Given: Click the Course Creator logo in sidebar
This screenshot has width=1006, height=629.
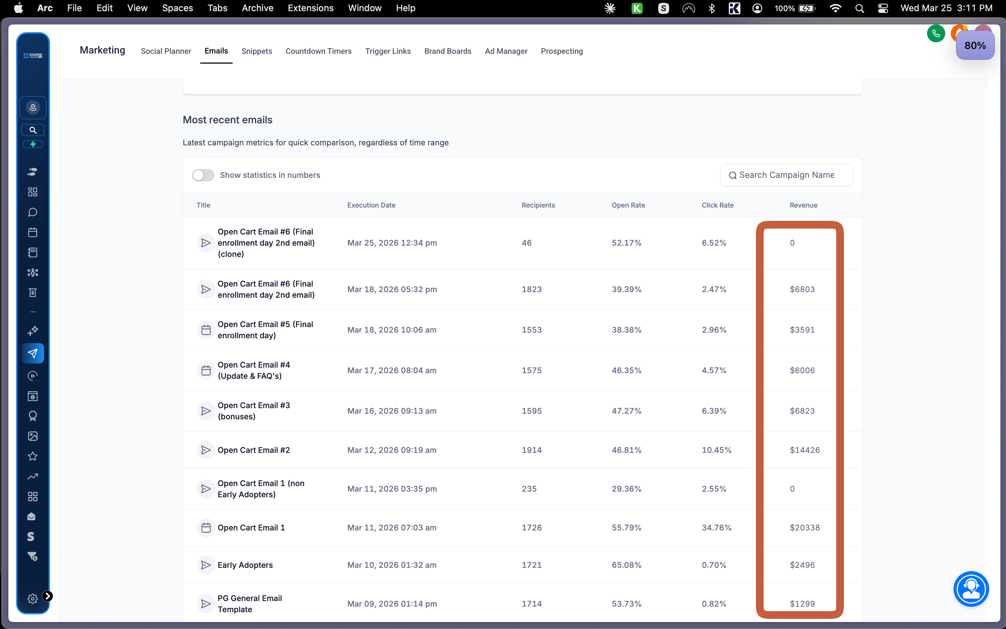Looking at the screenshot, I should (x=33, y=56).
